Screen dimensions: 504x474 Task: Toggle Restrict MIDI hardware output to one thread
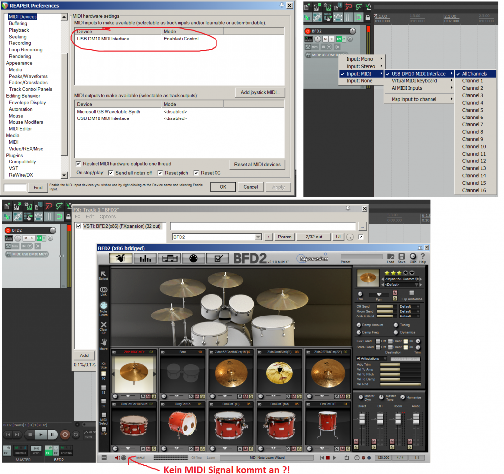tap(78, 164)
